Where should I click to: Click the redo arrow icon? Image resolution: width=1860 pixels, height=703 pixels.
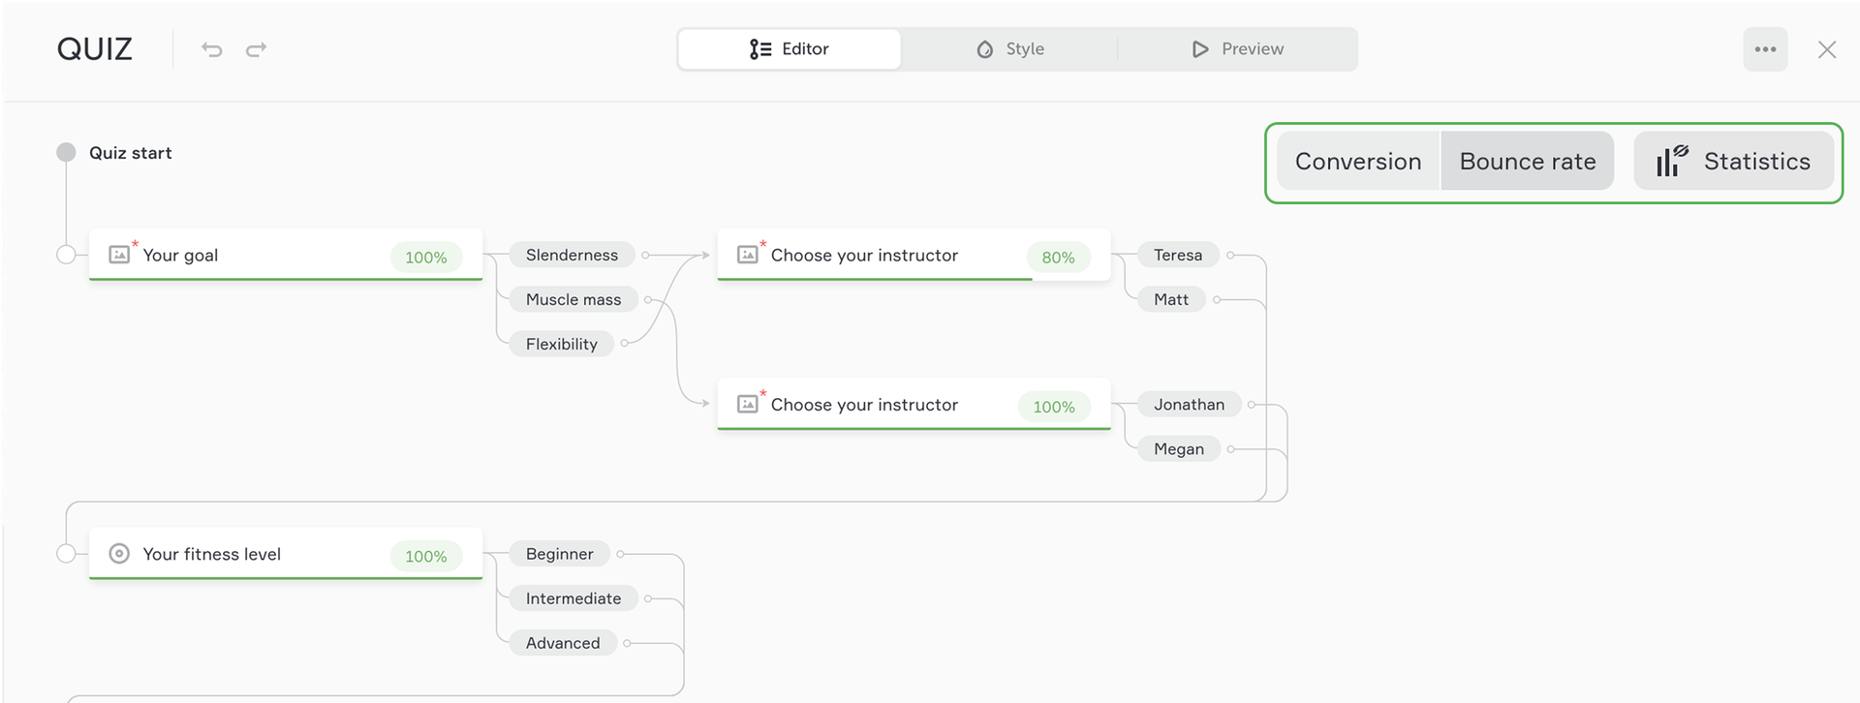pyautogui.click(x=256, y=49)
